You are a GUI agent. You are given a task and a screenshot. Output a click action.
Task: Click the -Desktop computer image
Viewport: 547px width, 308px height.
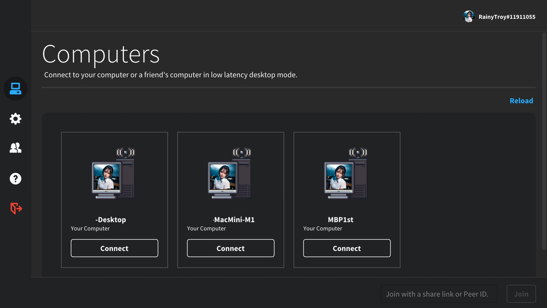point(113,174)
